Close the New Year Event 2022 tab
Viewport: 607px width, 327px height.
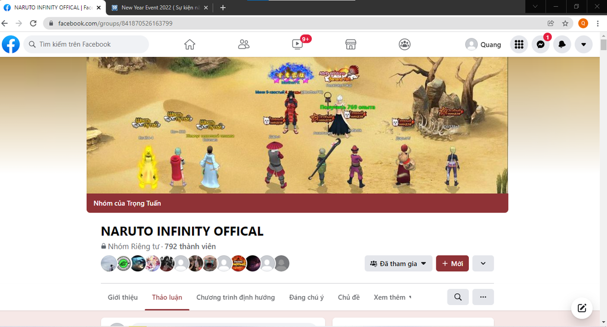206,7
